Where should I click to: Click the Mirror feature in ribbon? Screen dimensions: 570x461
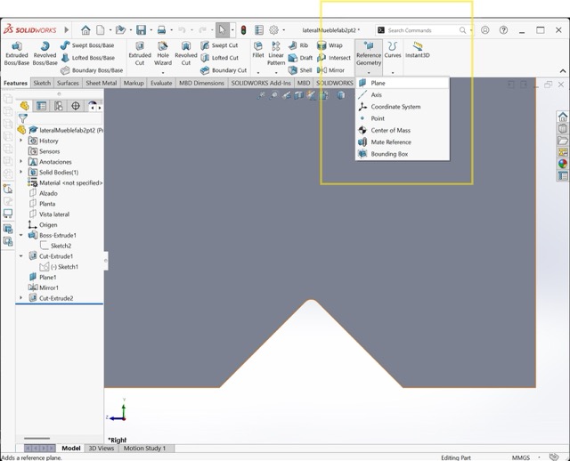point(330,70)
